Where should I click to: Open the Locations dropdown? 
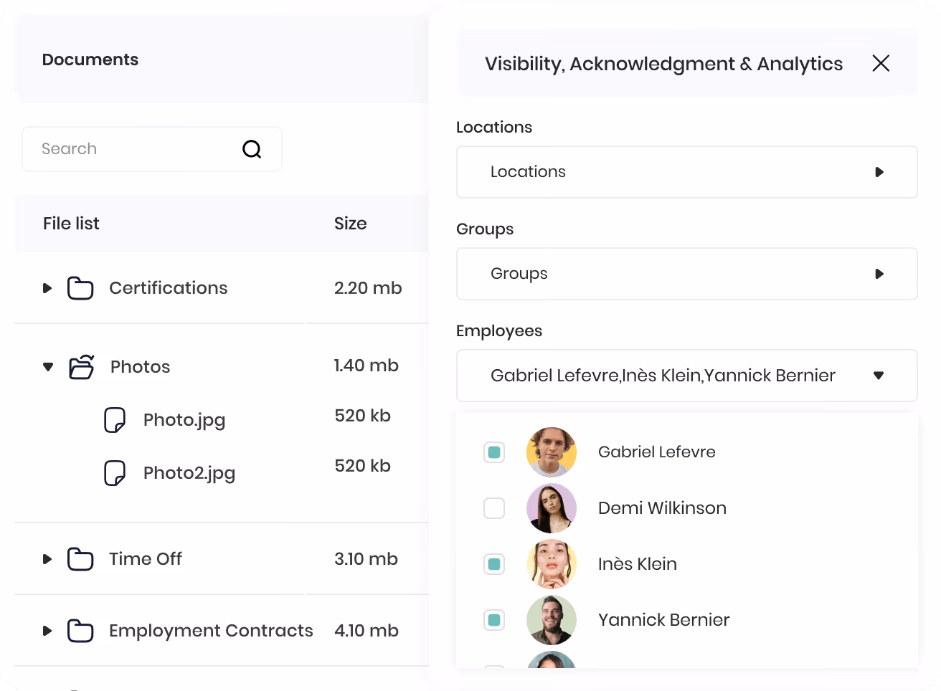coord(687,172)
